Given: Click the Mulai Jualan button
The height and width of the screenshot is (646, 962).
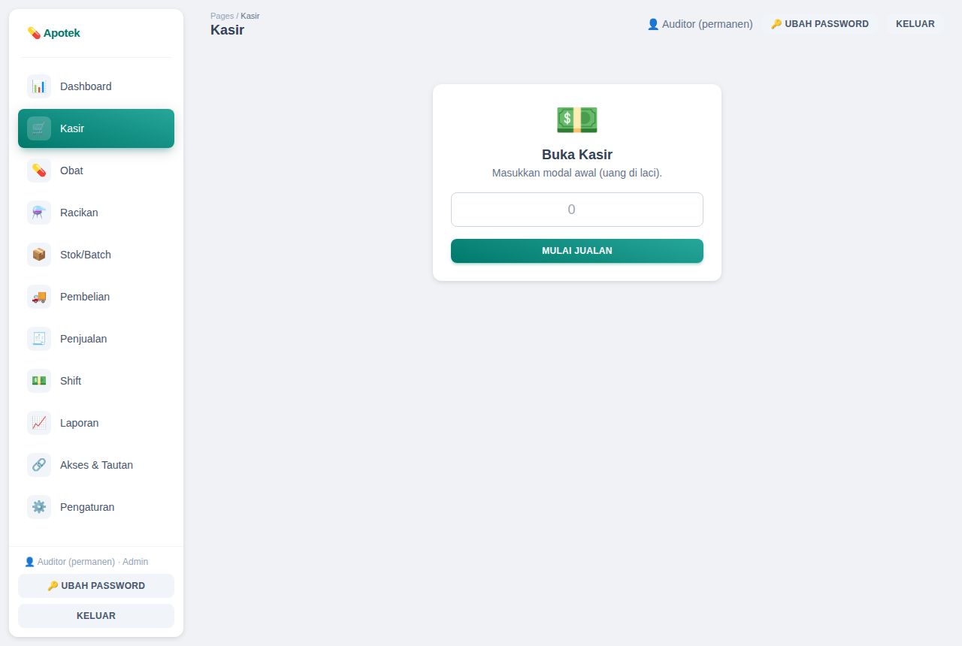Looking at the screenshot, I should click(x=577, y=251).
